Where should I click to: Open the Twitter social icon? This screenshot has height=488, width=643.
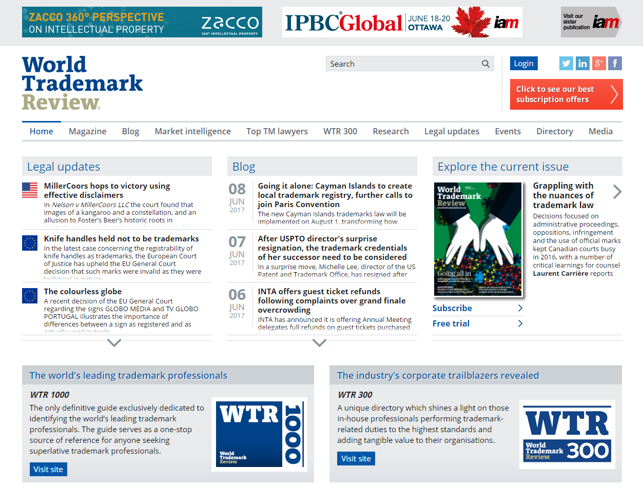(x=566, y=64)
